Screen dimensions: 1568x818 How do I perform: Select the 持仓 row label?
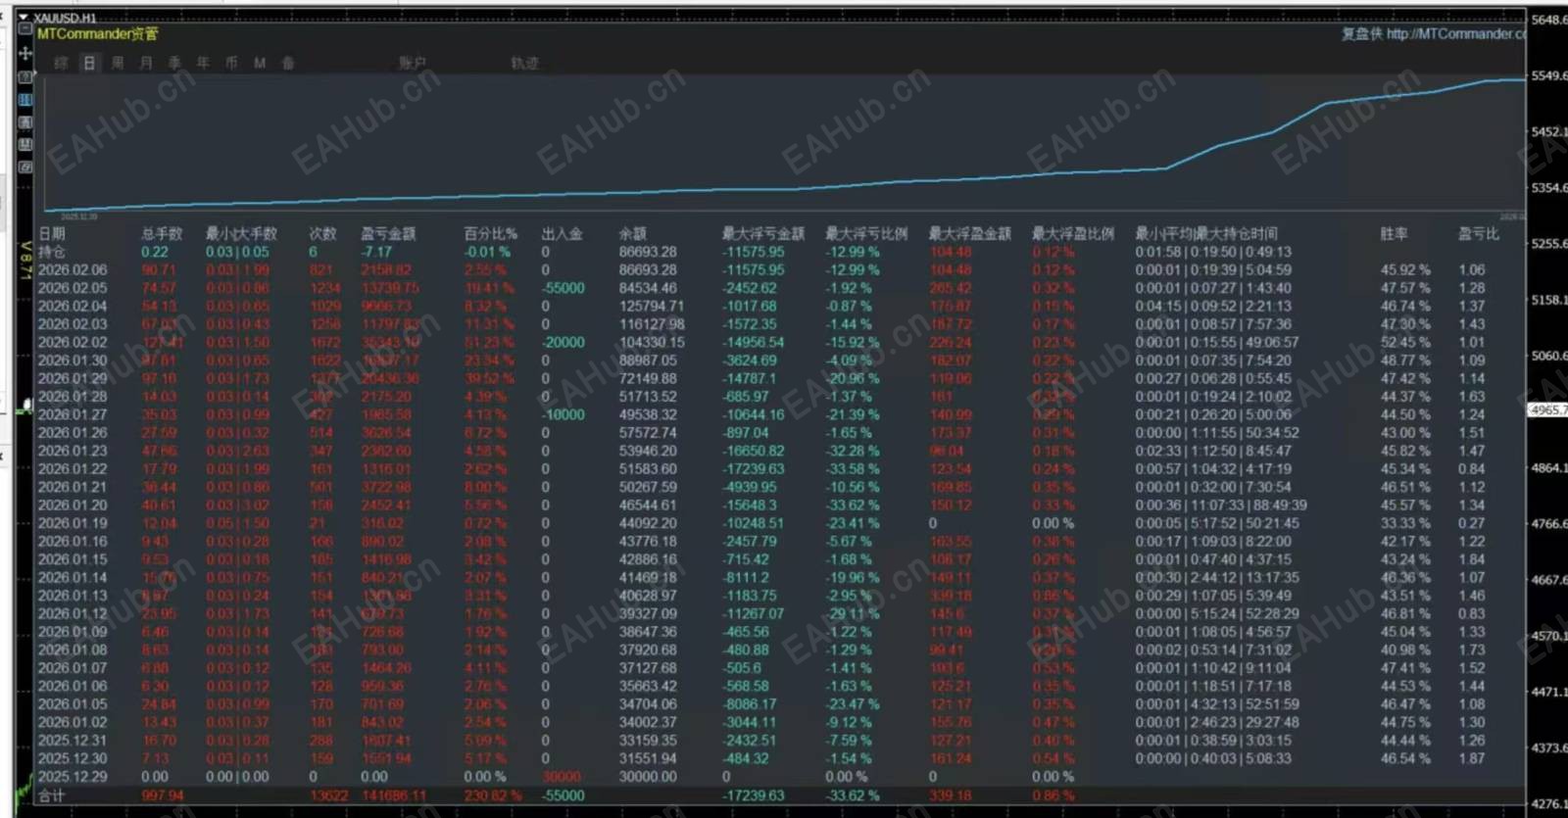click(52, 252)
